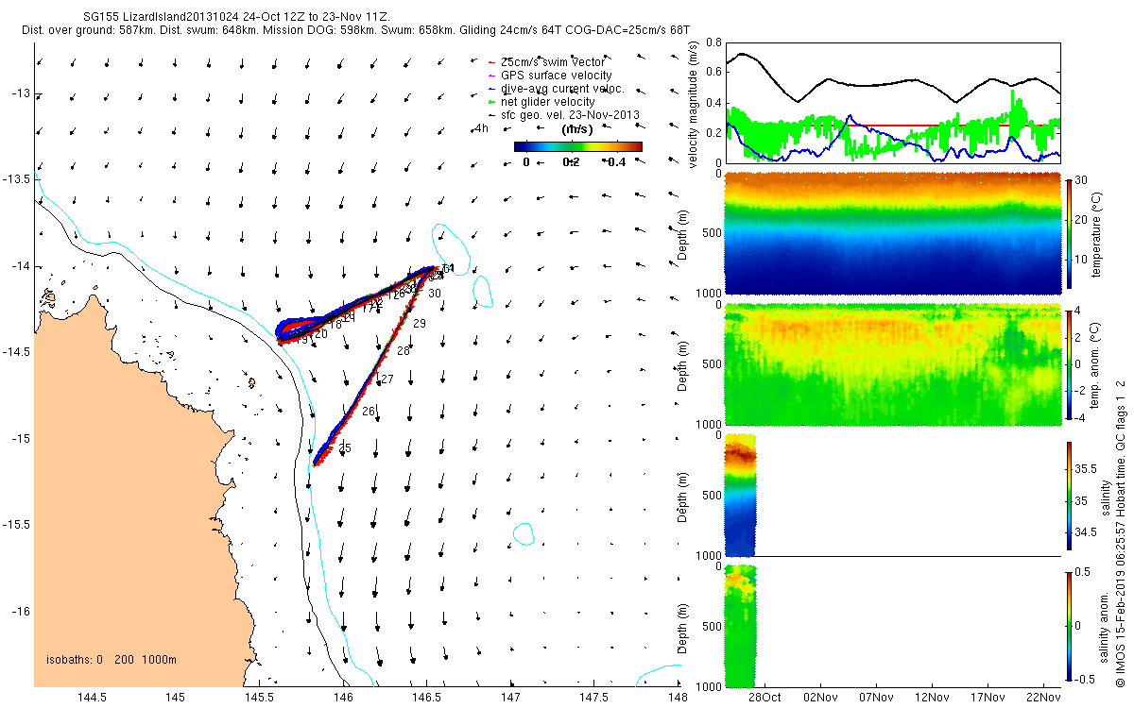Click the 'velocity magnitude (m/s)' axis label

(693, 103)
